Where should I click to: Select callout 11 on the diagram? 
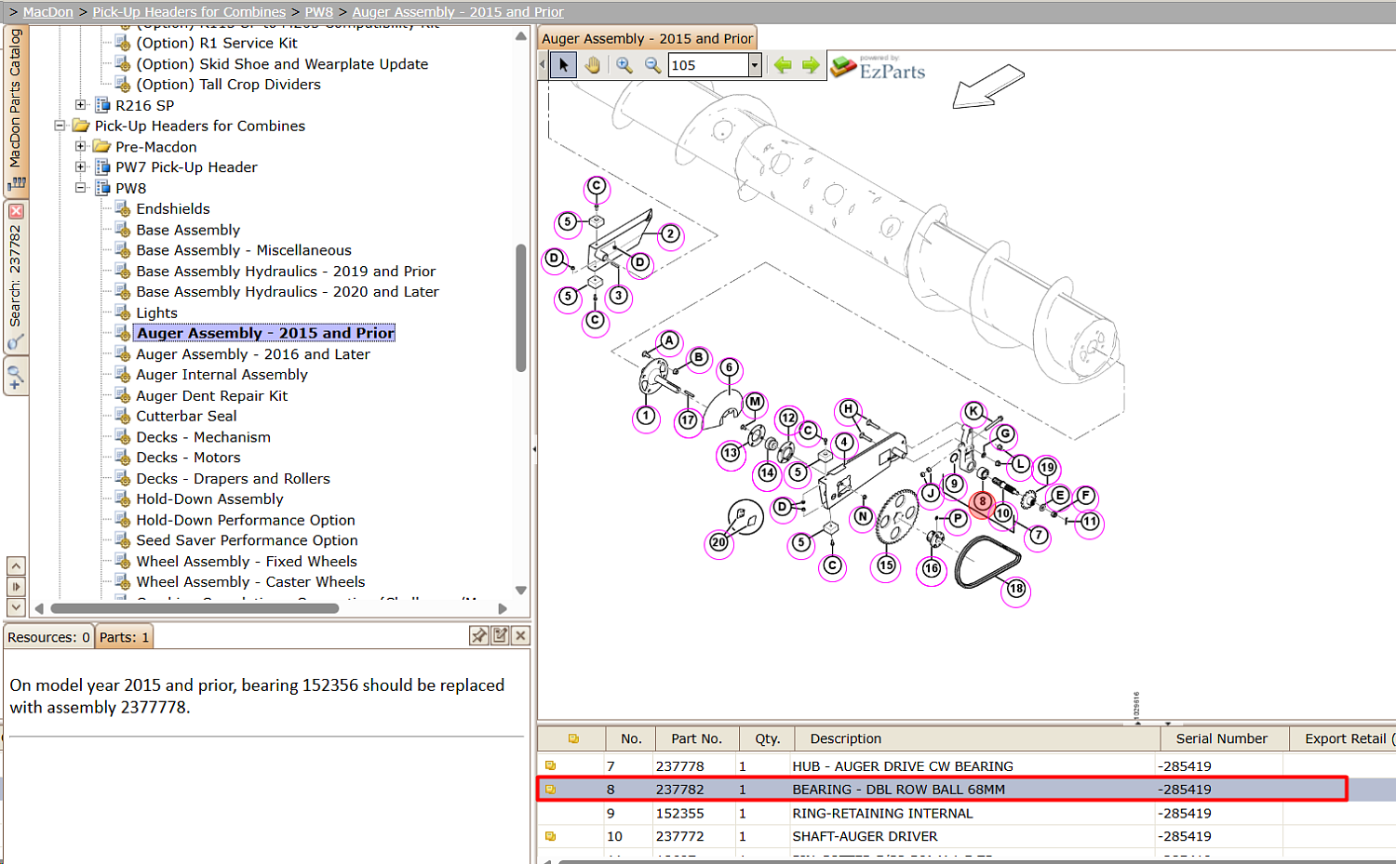(x=1090, y=523)
